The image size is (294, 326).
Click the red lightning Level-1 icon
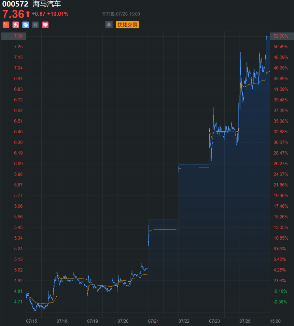16,25
